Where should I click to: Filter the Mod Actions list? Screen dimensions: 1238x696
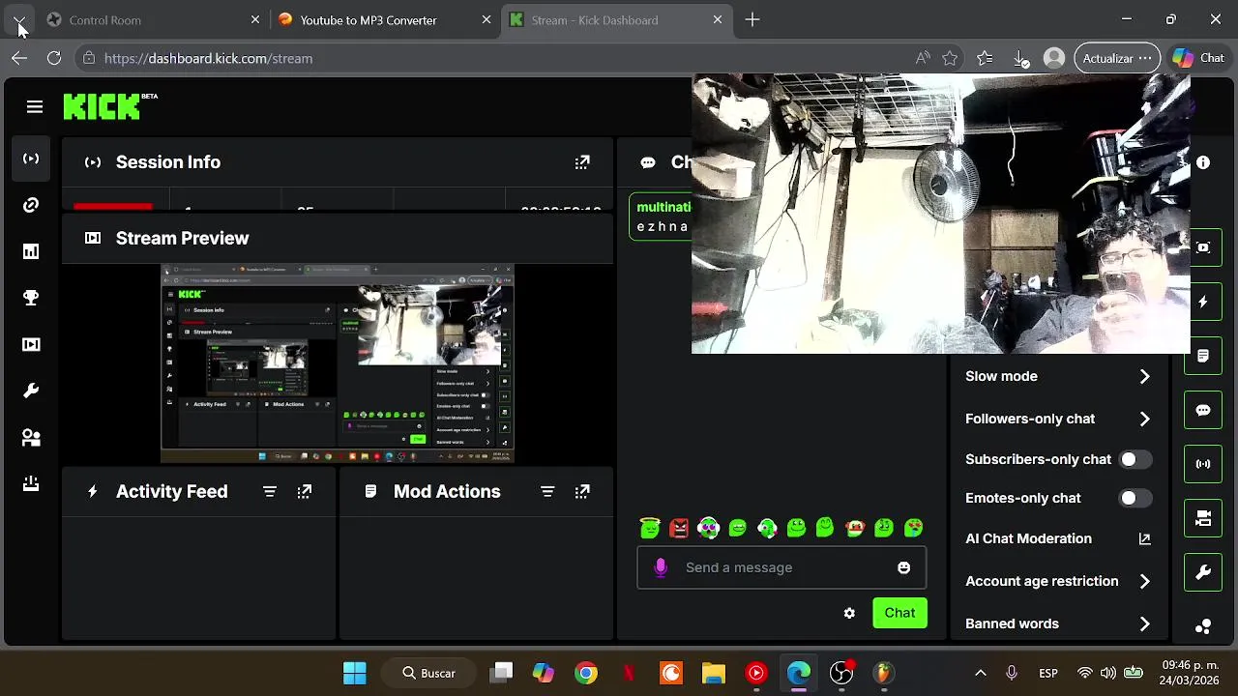(x=547, y=492)
